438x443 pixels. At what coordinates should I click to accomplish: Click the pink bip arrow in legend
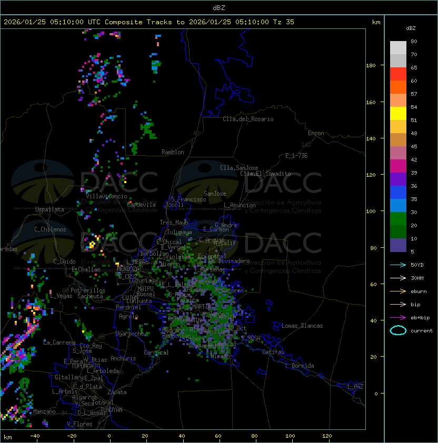[398, 305]
